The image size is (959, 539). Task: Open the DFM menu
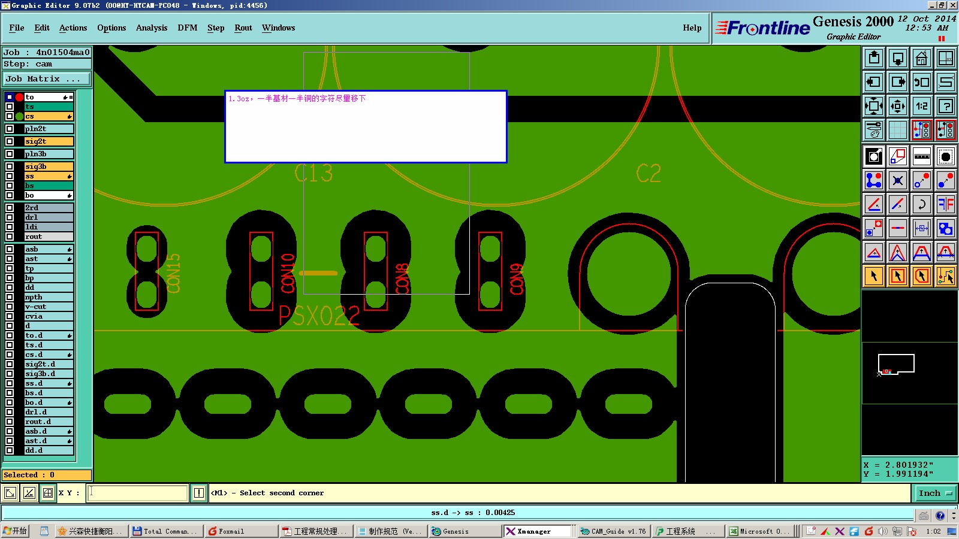[188, 28]
